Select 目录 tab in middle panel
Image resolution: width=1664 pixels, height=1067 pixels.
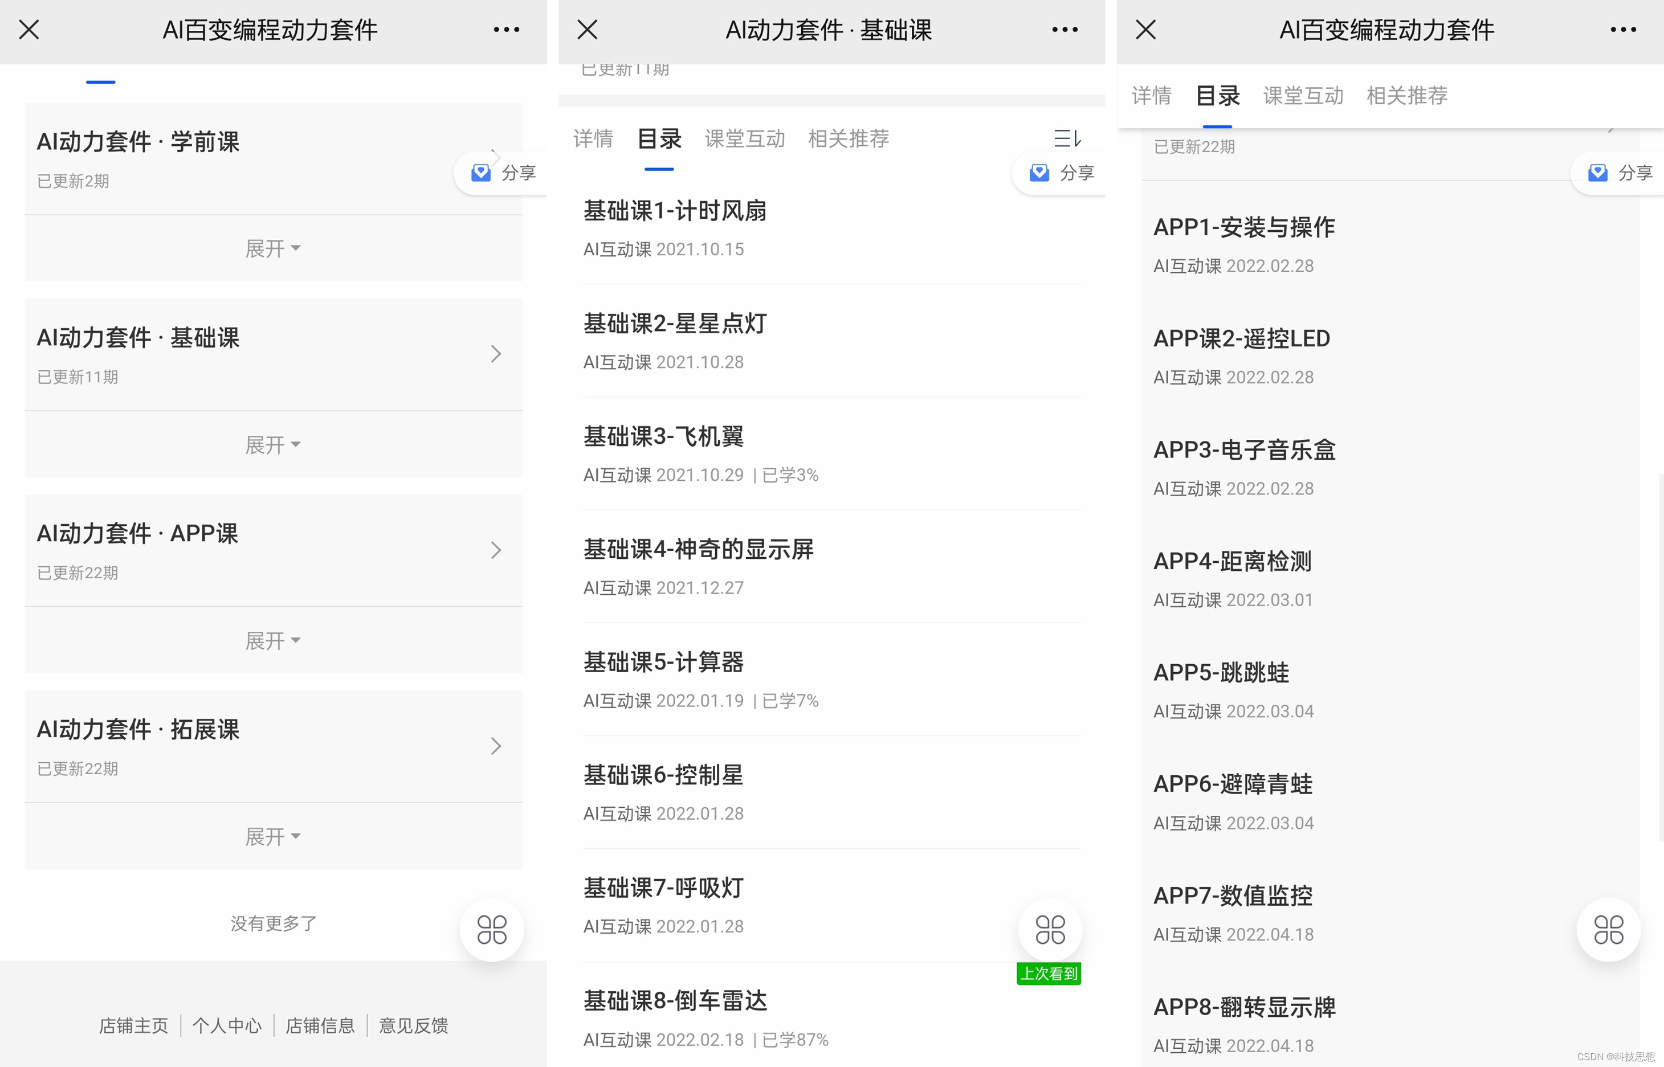(659, 138)
